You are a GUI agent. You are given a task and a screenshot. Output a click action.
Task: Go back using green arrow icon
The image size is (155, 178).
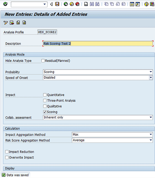(66, 4)
